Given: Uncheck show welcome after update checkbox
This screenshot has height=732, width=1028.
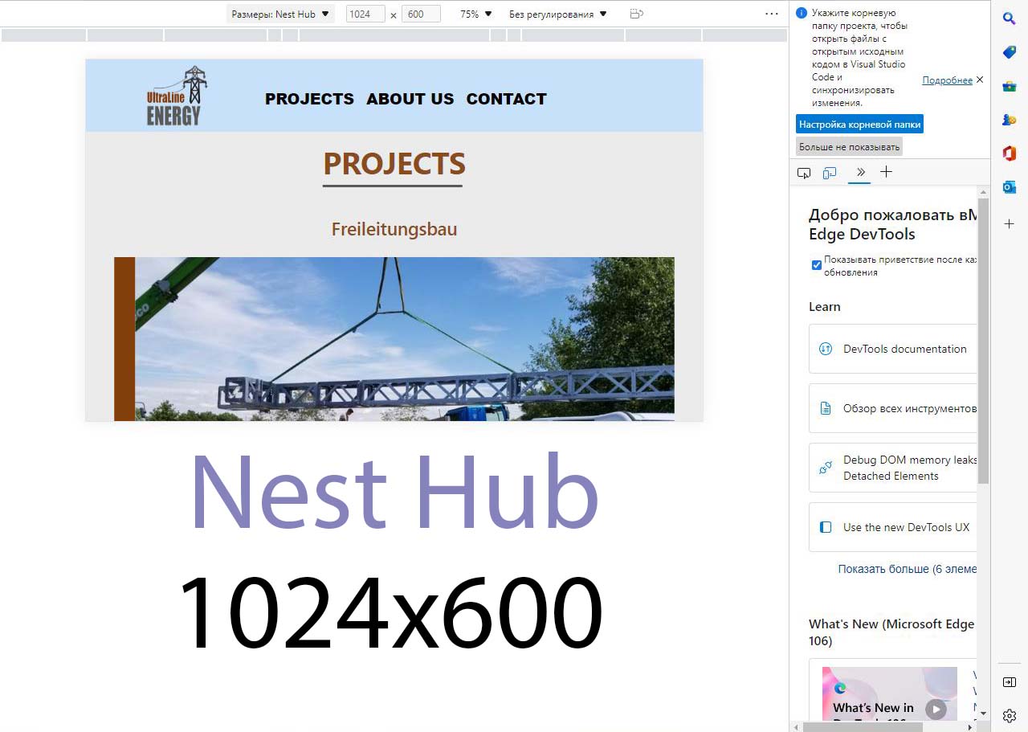Looking at the screenshot, I should pos(816,265).
